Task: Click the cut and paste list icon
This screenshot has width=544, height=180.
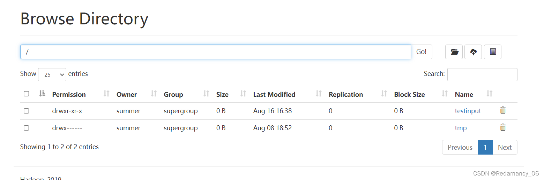Action: click(x=493, y=52)
